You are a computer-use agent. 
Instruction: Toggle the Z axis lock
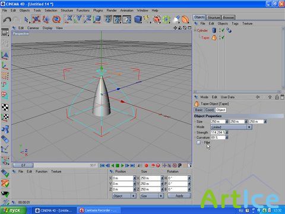(x=88, y=20)
